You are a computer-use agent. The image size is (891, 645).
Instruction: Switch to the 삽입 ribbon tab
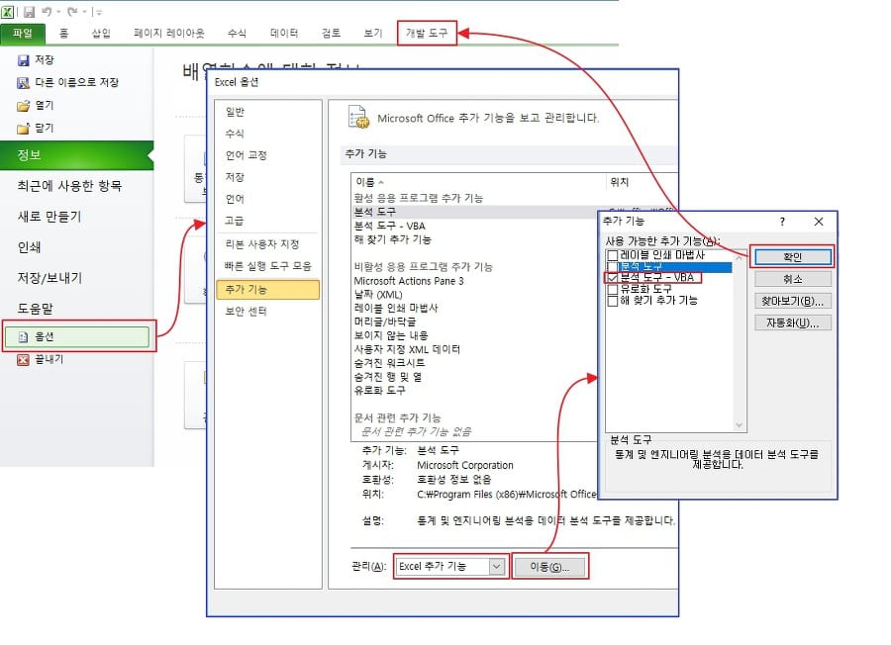(x=101, y=34)
